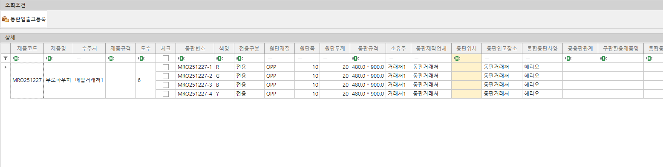Viewport: 663px width, 167px height.
Task: Click 동판위치 input cell for MRO251227-4
Action: pyautogui.click(x=467, y=94)
